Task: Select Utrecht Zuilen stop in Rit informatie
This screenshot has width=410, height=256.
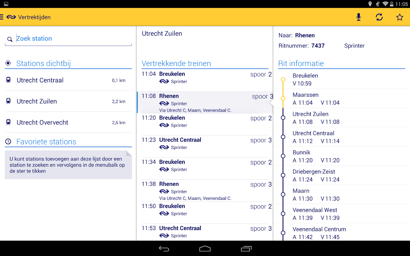Action: [x=342, y=118]
